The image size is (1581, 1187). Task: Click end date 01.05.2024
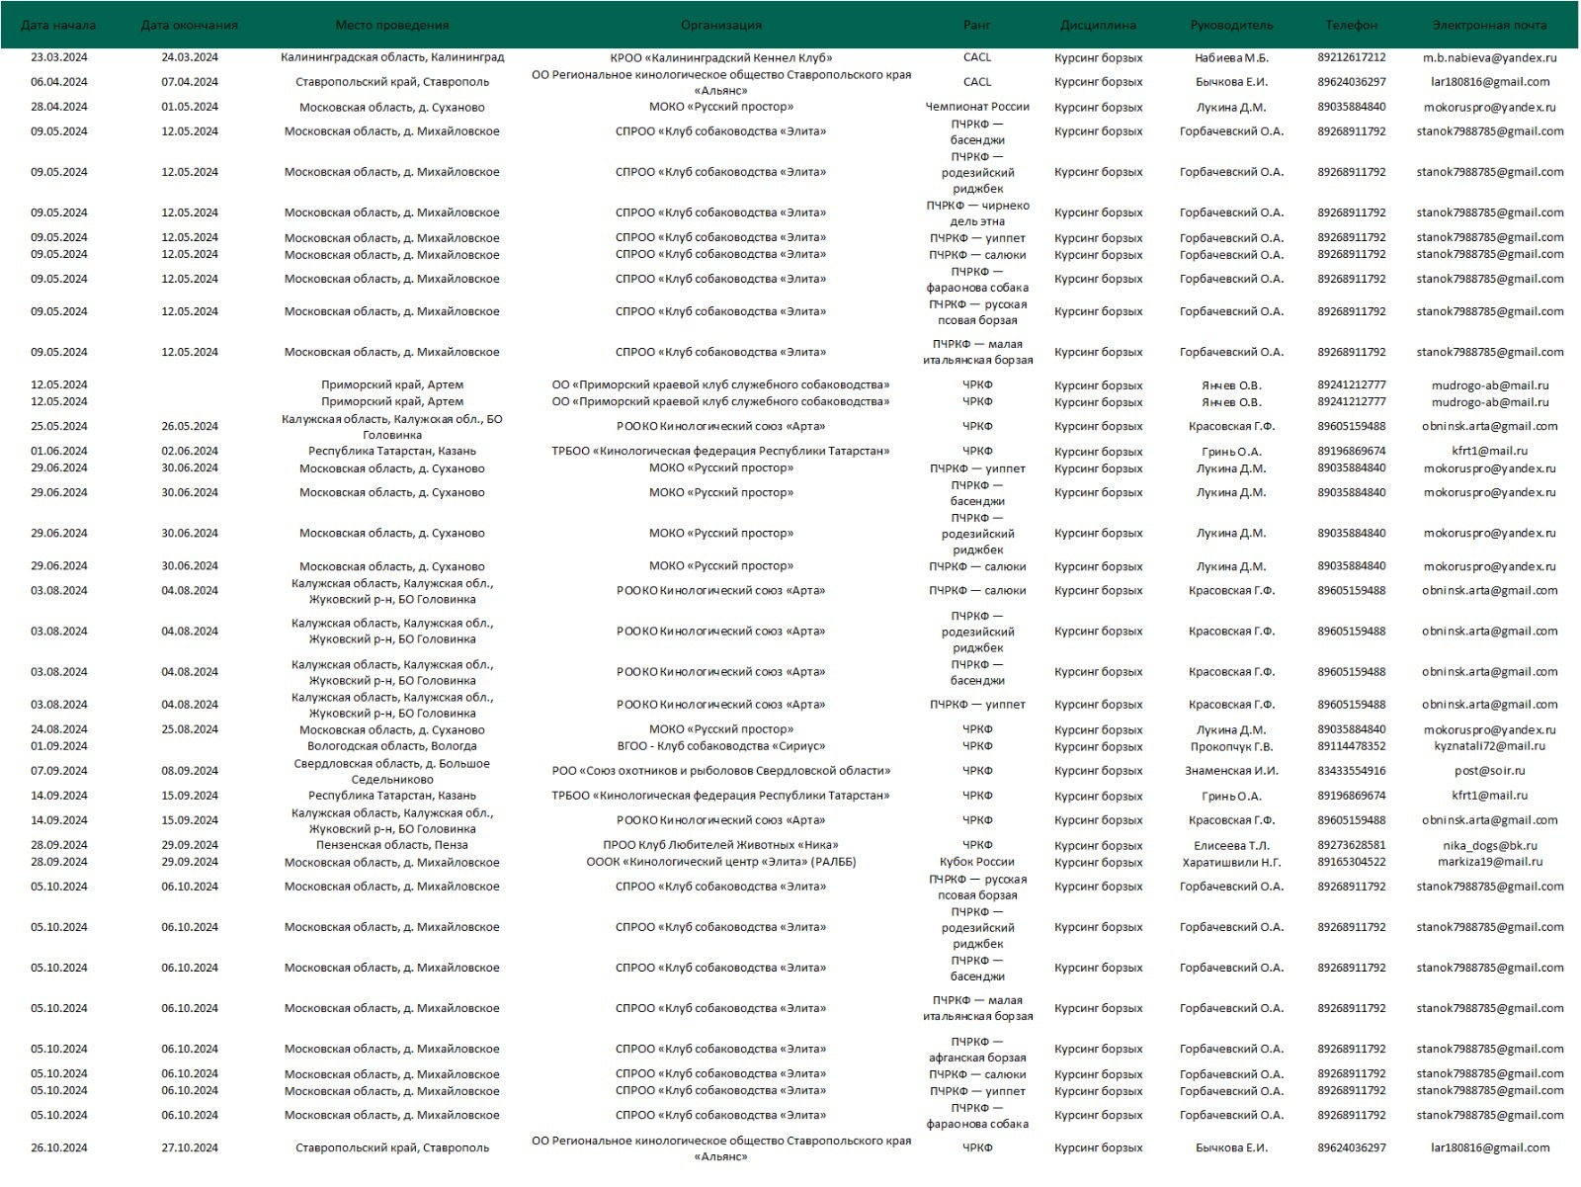190,107
